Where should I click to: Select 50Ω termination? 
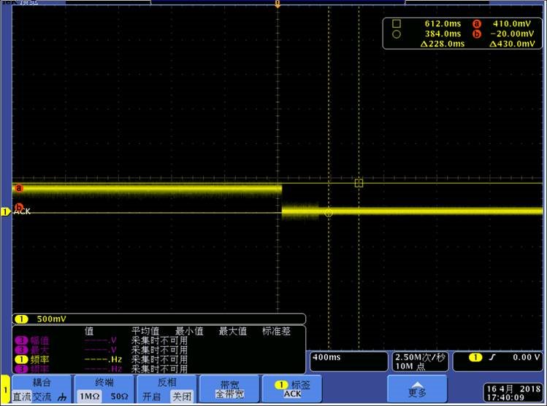point(119,397)
